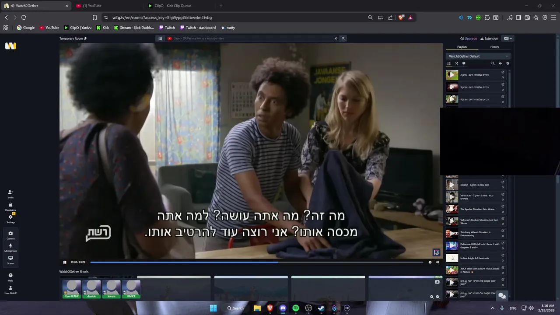Start Screen sharing from sidebar
The image size is (560, 315).
click(10, 258)
